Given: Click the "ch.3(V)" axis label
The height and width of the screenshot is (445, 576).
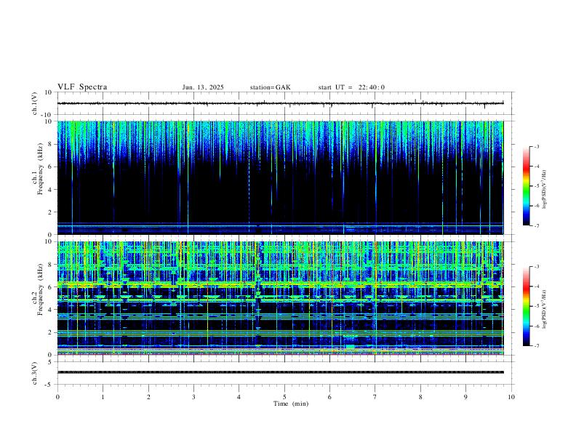Looking at the screenshot, I should pyautogui.click(x=35, y=373).
